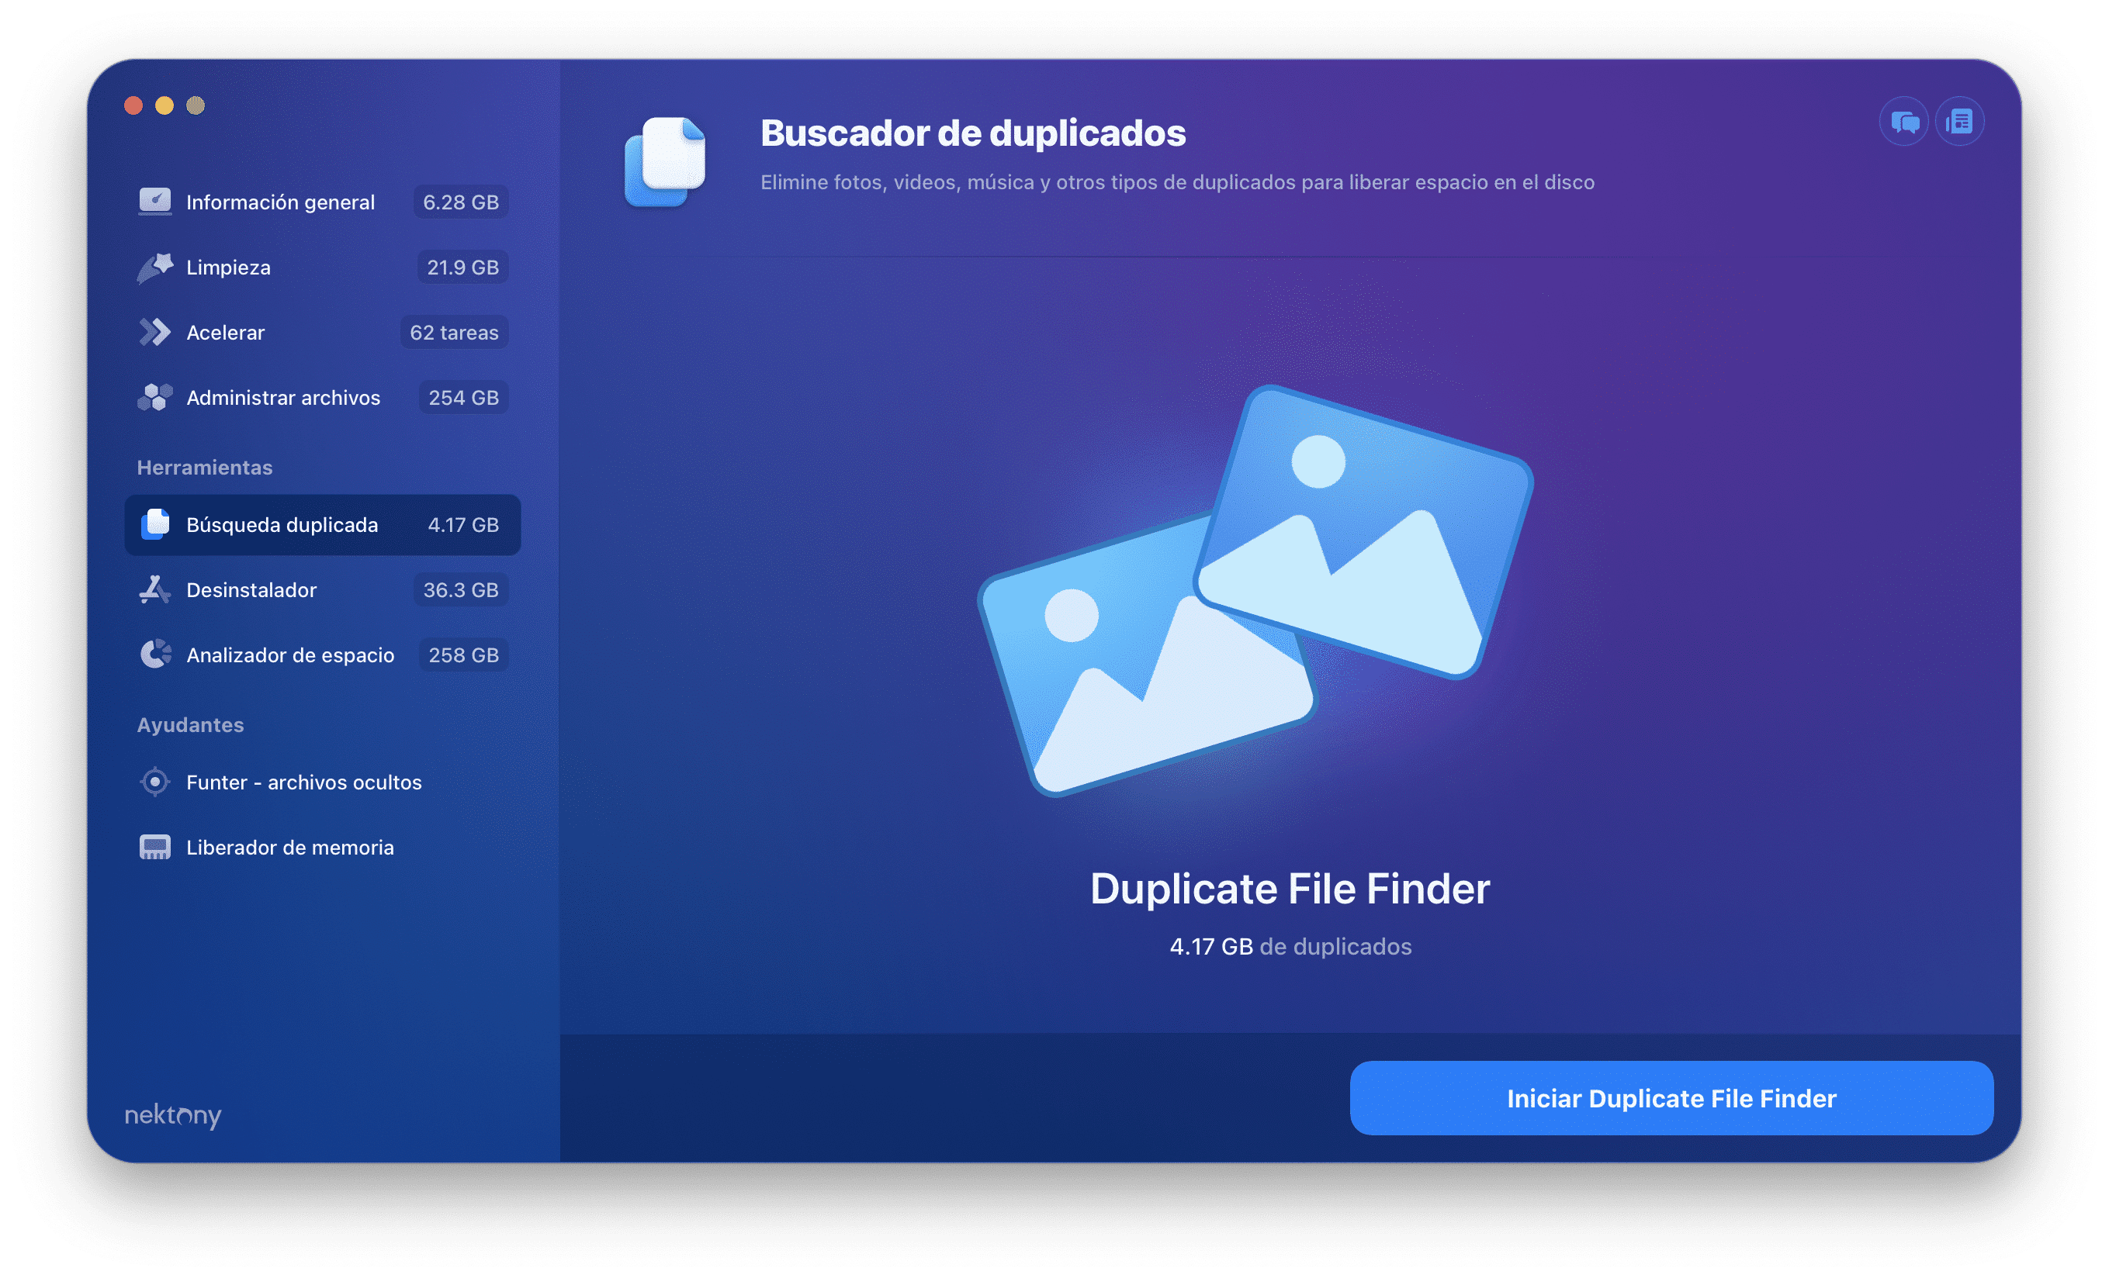
Task: Click the 258 GB badge
Action: point(463,655)
